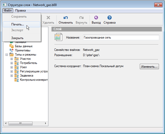Image resolution: width=165 pixels, height=134 pixels.
Task: Click the layer document icon beside Название
Action: click(58, 37)
